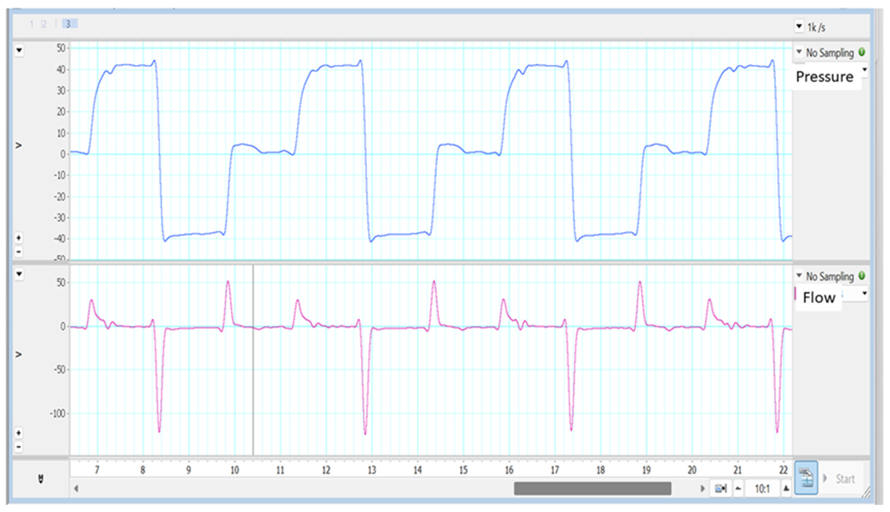The height and width of the screenshot is (512, 890).
Task: Open Flow channel No Sampling dropdown
Action: [799, 275]
